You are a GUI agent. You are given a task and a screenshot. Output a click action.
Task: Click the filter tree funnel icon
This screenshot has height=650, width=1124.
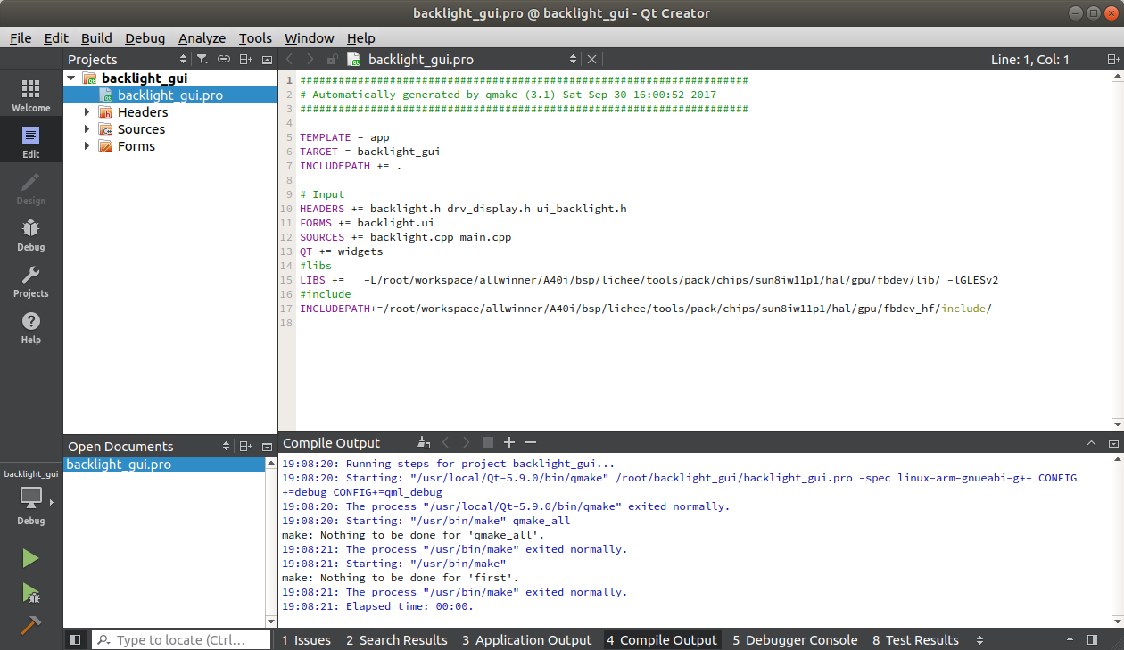tap(202, 60)
